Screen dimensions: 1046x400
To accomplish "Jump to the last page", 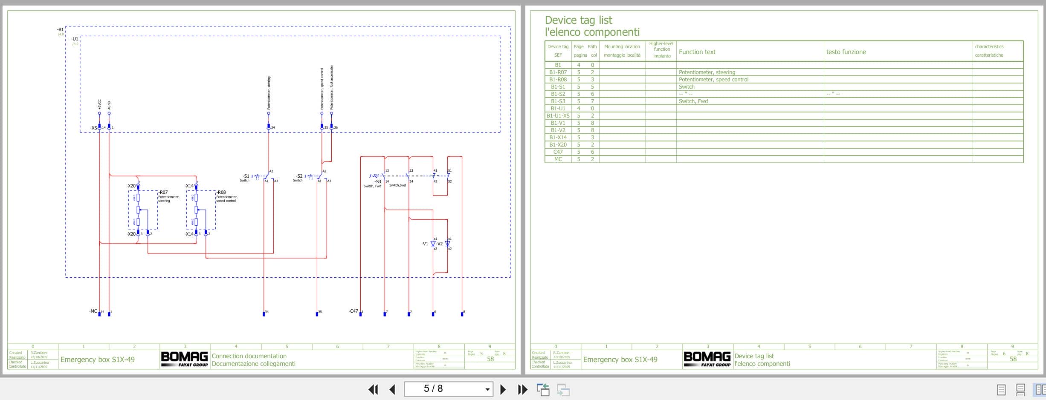I will tap(521, 389).
